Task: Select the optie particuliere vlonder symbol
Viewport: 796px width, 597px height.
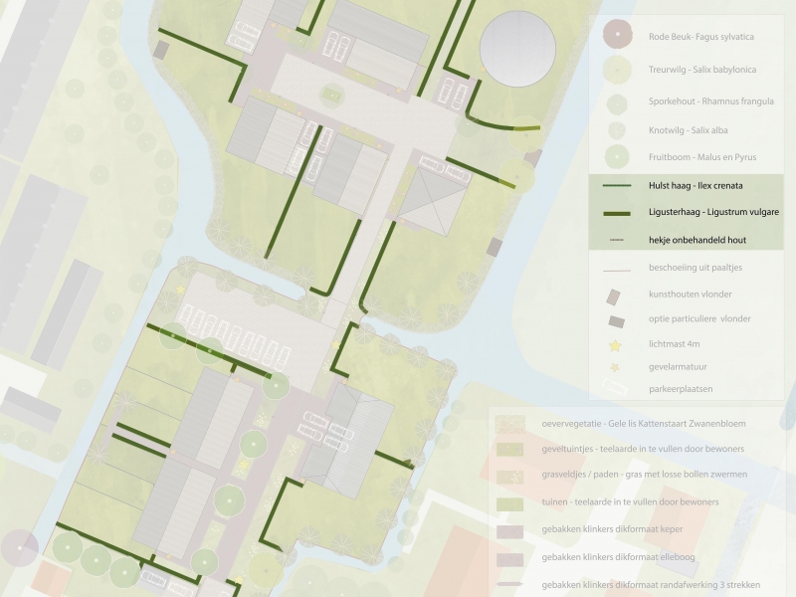Action: 617,319
